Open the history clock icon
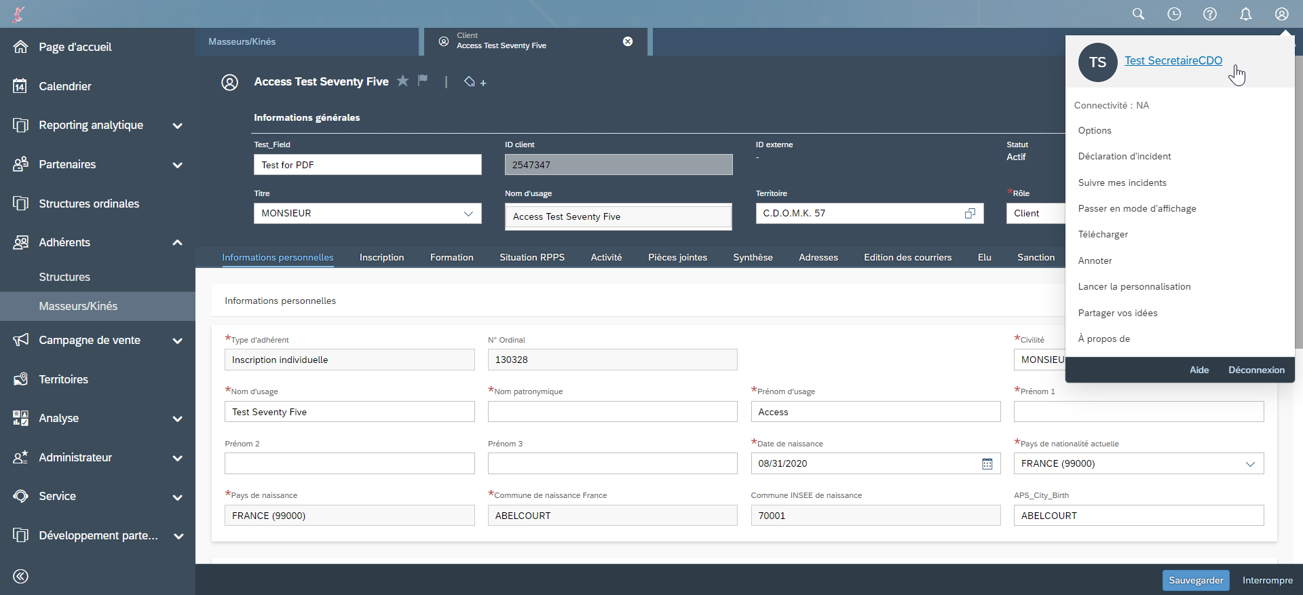Viewport: 1303px width, 595px height. click(1174, 14)
